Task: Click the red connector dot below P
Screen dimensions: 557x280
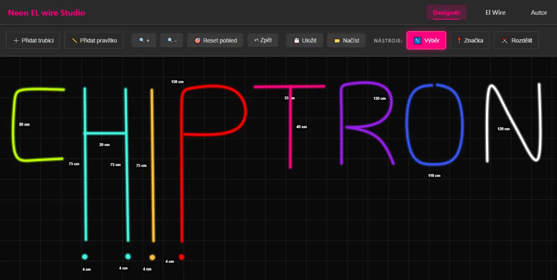Action: (x=181, y=257)
